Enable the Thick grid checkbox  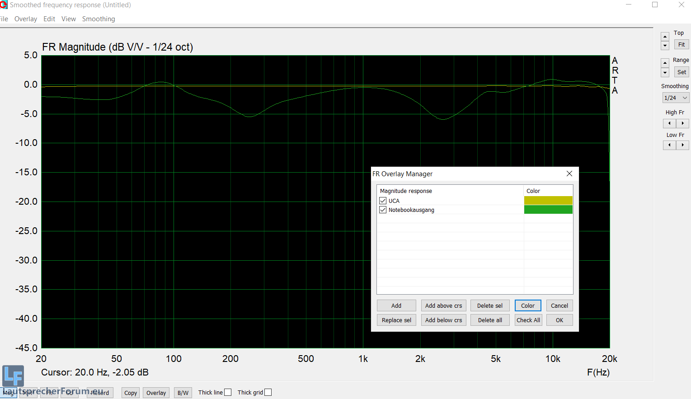pos(268,392)
